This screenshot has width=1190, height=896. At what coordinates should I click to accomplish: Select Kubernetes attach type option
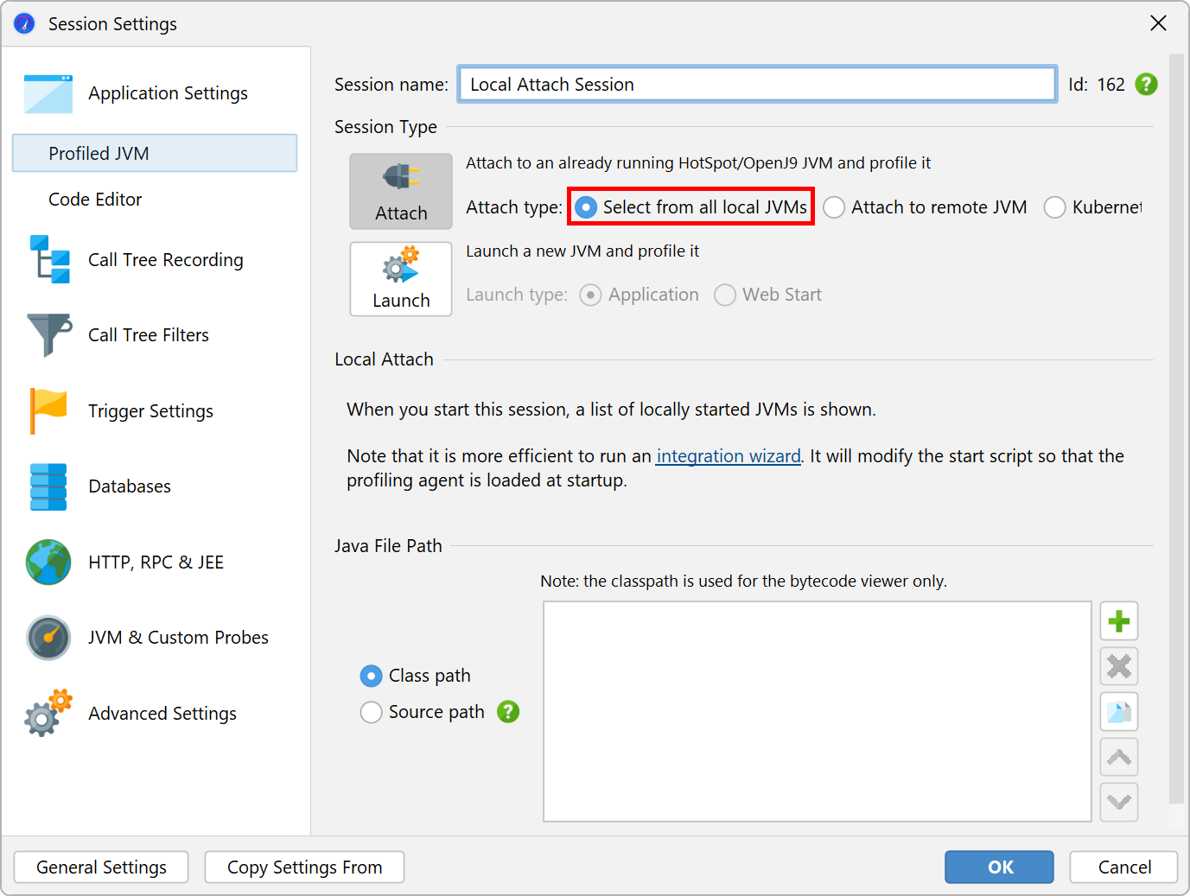point(1054,207)
